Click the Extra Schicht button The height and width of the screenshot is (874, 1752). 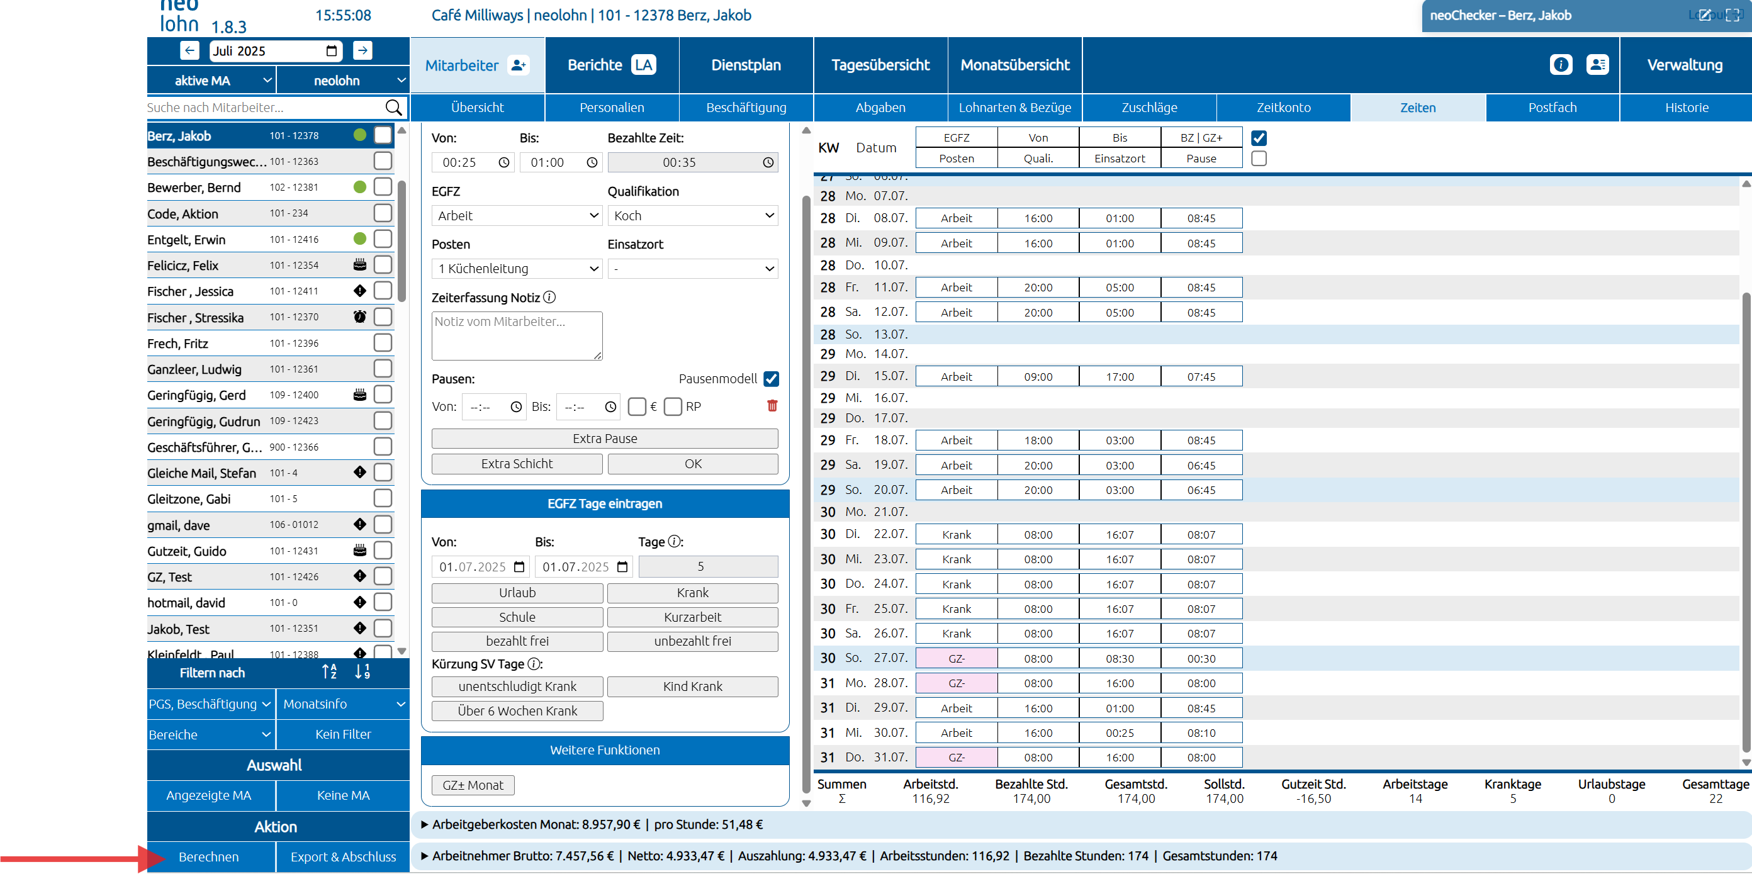pos(516,463)
